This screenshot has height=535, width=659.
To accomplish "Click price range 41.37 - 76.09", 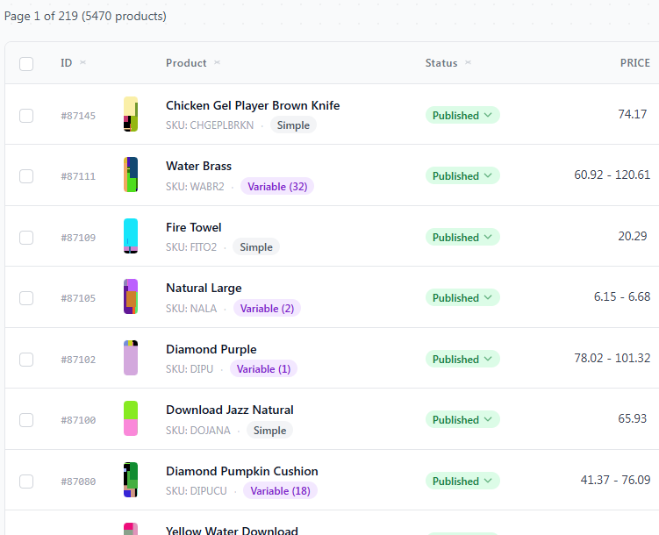I will pyautogui.click(x=615, y=480).
